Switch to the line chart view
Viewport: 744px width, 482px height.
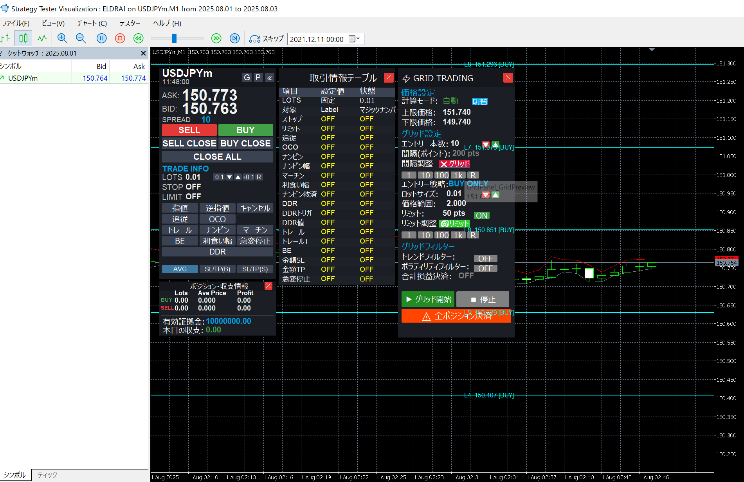coord(41,38)
